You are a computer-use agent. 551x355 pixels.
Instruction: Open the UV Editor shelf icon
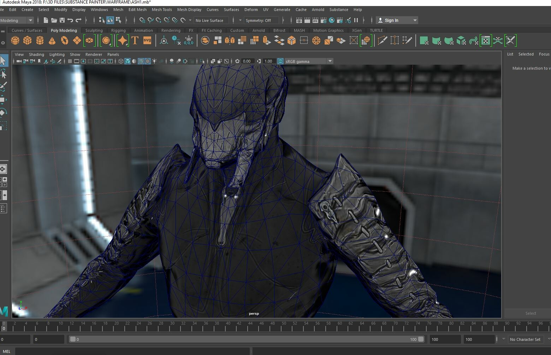pos(486,41)
